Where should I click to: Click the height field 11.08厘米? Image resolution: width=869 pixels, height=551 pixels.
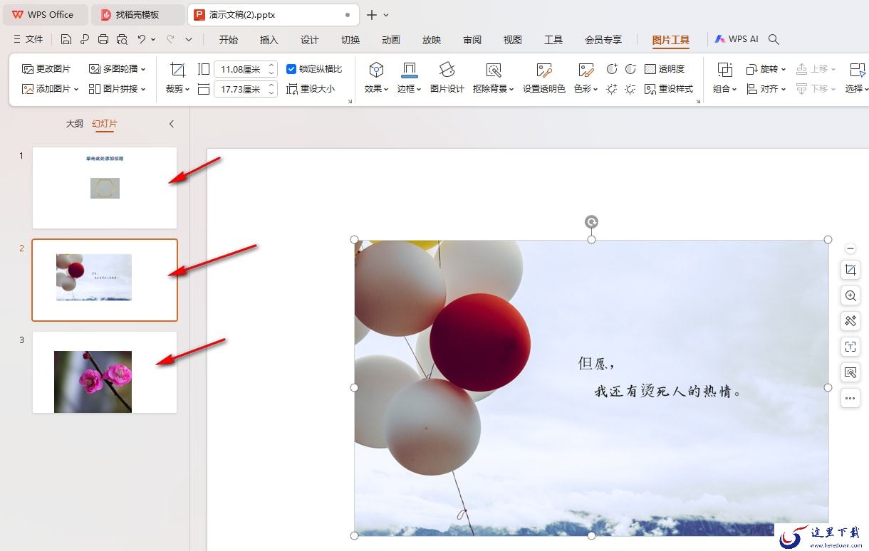241,69
